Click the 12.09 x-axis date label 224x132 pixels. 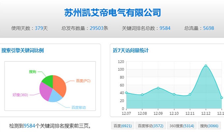click(158, 114)
